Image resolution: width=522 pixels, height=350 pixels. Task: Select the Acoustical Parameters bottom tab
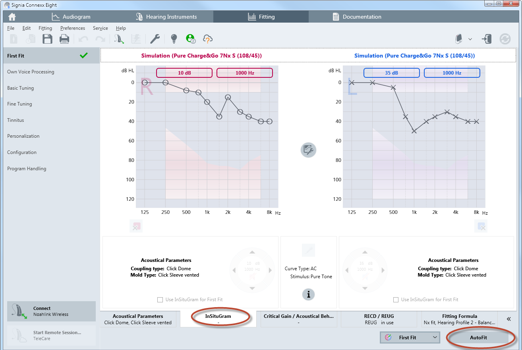pos(138,319)
